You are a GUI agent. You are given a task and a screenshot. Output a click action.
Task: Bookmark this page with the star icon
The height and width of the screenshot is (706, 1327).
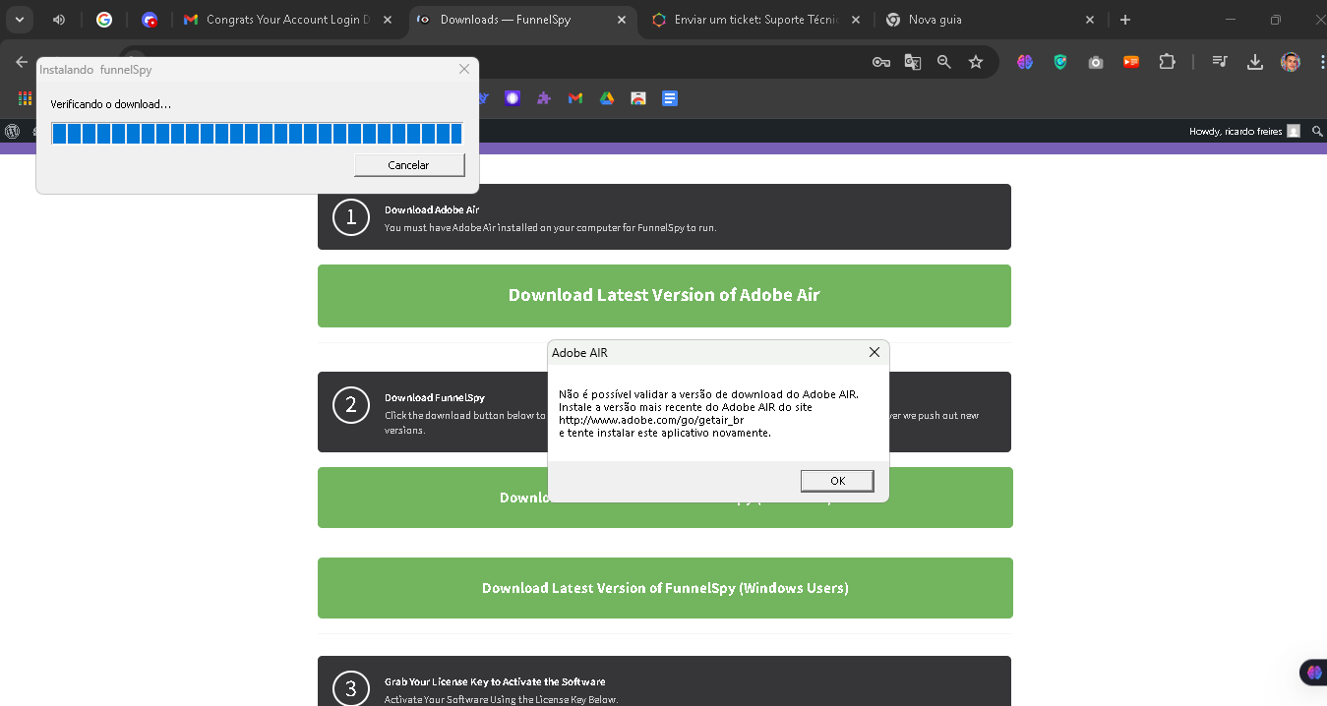(976, 62)
